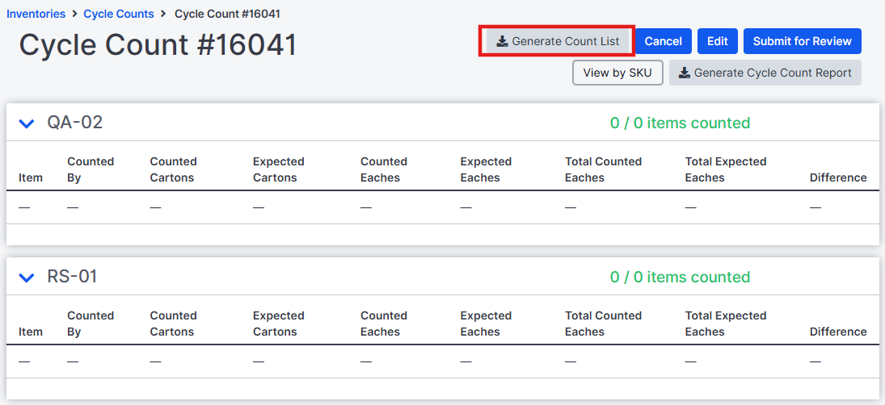Click Generate Cycle Count Report button
885x405 pixels.
click(x=765, y=73)
